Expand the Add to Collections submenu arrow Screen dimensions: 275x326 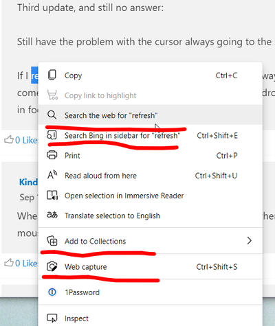pos(250,241)
